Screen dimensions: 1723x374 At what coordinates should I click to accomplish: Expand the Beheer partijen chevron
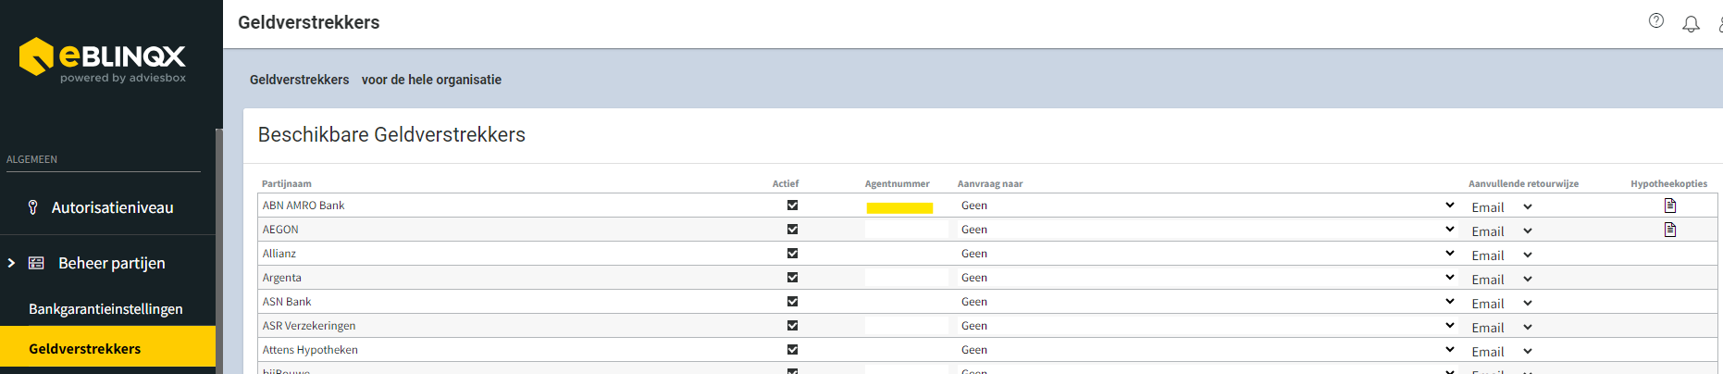coord(11,263)
